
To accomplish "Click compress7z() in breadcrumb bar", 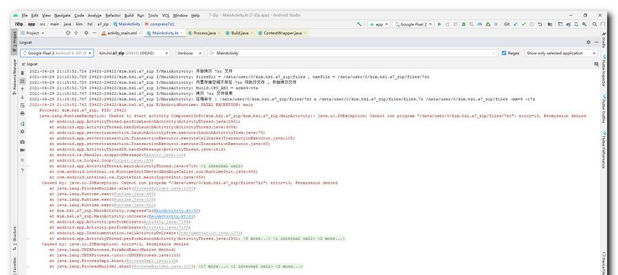I will click(x=159, y=24).
